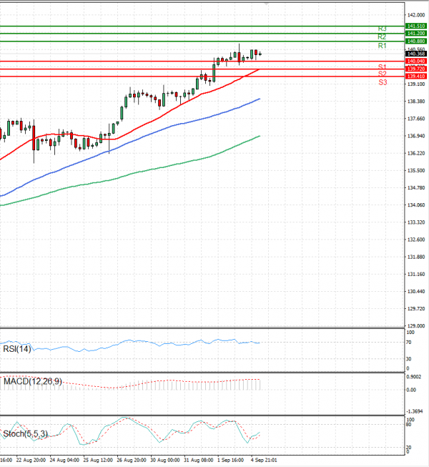Click the current price tag 140.368
Screen dimensions: 429x467
pos(416,54)
